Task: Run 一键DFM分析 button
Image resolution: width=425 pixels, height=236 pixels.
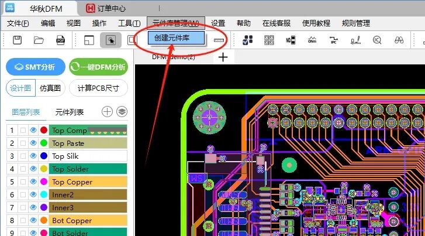Action: click(98, 67)
